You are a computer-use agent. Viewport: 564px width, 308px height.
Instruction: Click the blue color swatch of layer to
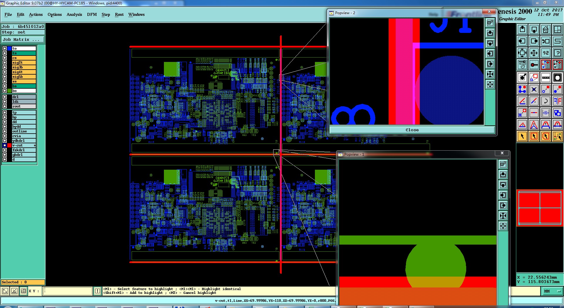point(9,48)
